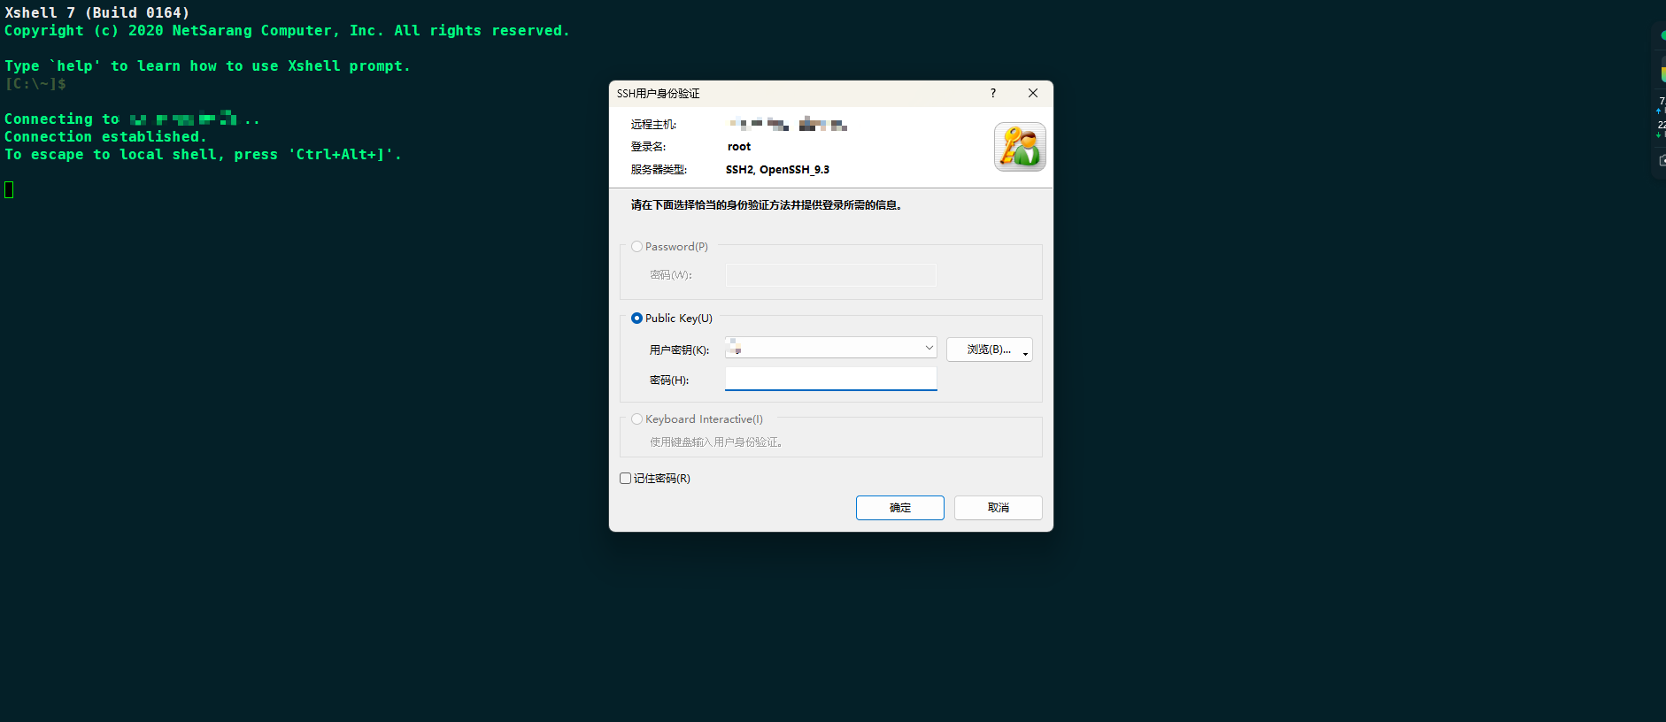The image size is (1666, 722).
Task: Click the 取消 cancel button
Action: pos(998,508)
